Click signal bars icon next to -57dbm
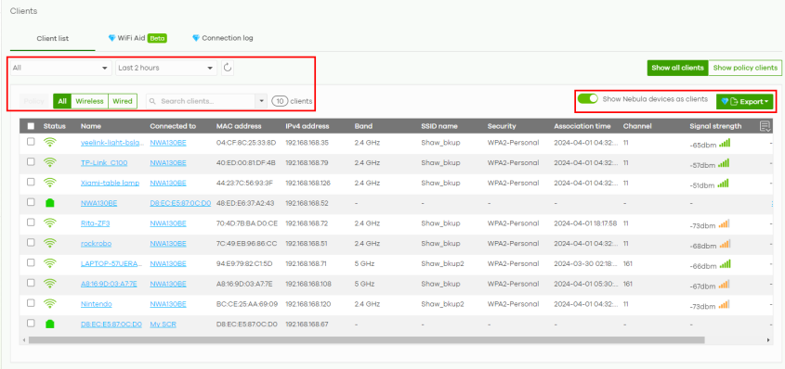 724,163
